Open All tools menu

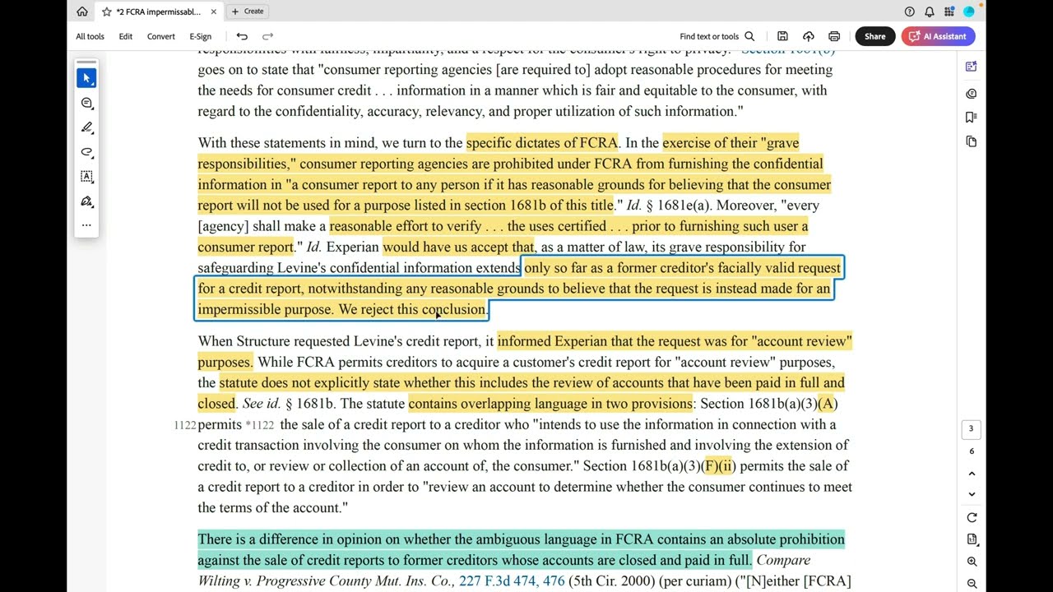(90, 36)
